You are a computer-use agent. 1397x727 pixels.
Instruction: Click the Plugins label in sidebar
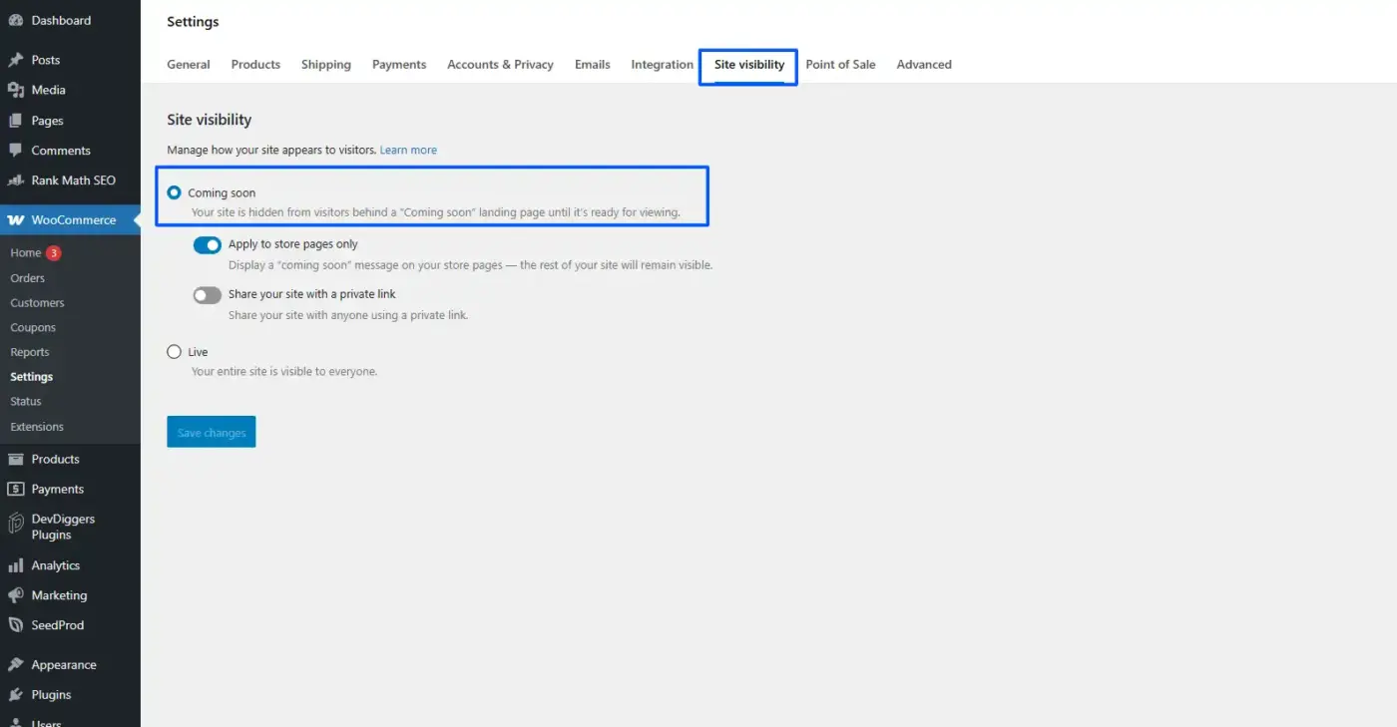pyautogui.click(x=51, y=695)
